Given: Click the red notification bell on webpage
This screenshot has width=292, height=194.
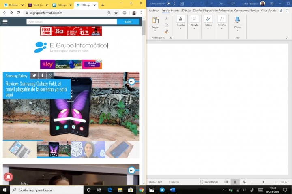Looking at the screenshot, I should click(8, 177).
